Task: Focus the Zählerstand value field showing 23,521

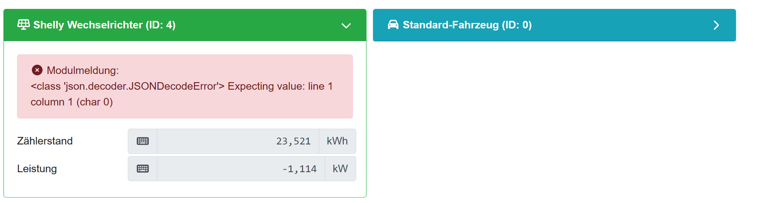Action: [x=238, y=141]
